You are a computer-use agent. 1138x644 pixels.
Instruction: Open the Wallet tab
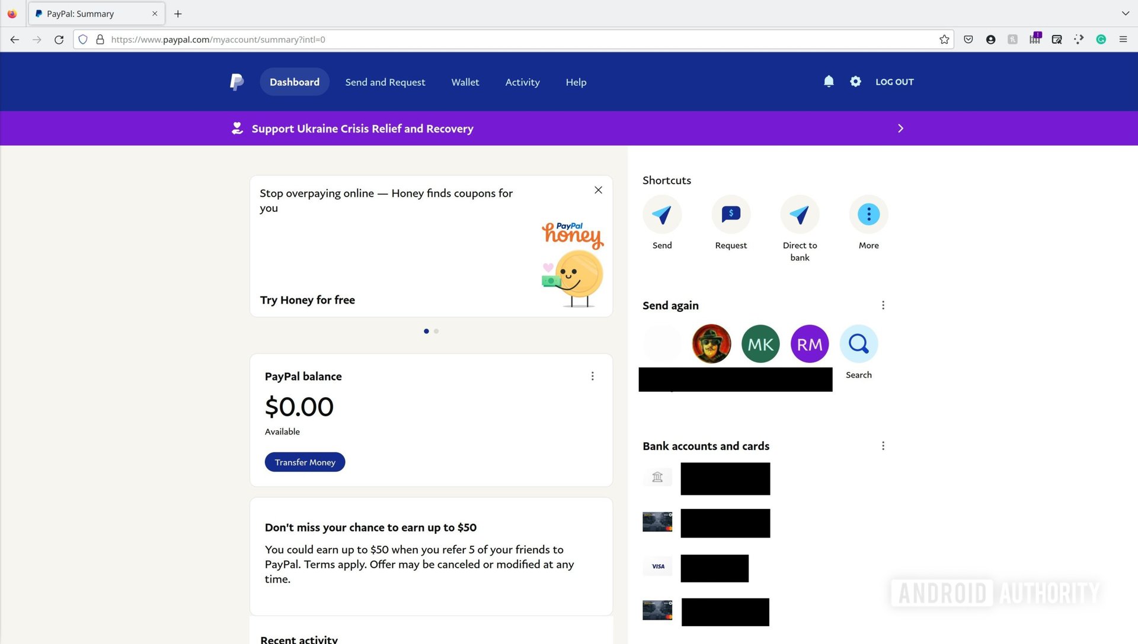pyautogui.click(x=465, y=81)
